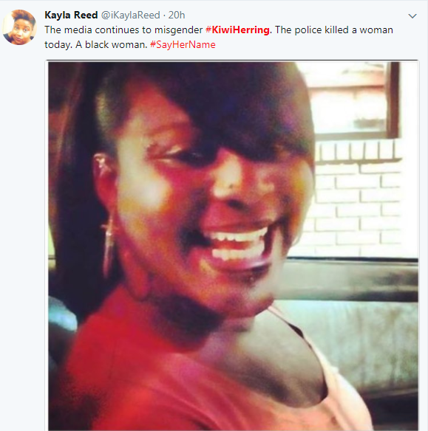Select the words "A black woman."
The height and width of the screenshot is (431, 428).
[111, 44]
